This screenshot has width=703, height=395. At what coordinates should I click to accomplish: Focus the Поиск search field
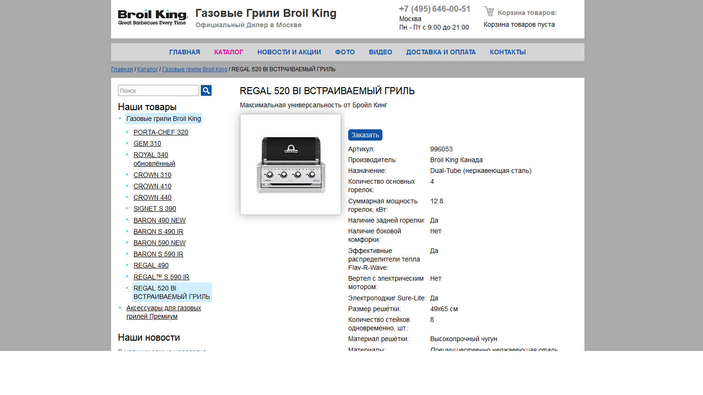[158, 90]
